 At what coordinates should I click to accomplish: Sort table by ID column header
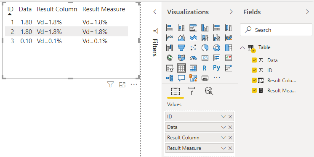coord(10,9)
